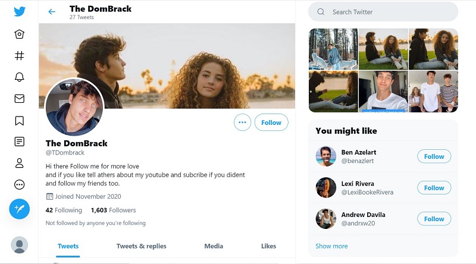Follow Andrew Davila

[434, 219]
